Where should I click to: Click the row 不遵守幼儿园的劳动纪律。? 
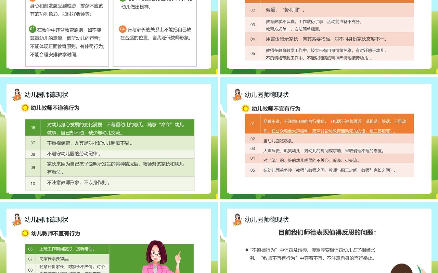110,154
